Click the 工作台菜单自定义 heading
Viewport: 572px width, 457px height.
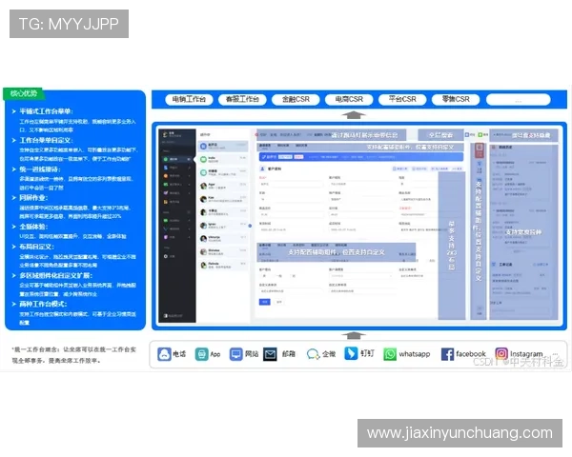(x=47, y=140)
